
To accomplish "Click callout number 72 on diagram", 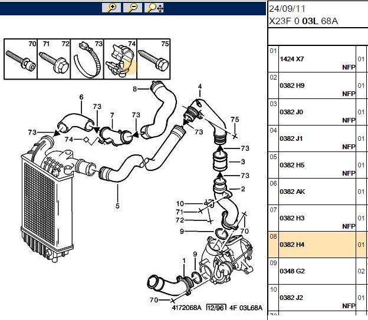I will (180, 220).
